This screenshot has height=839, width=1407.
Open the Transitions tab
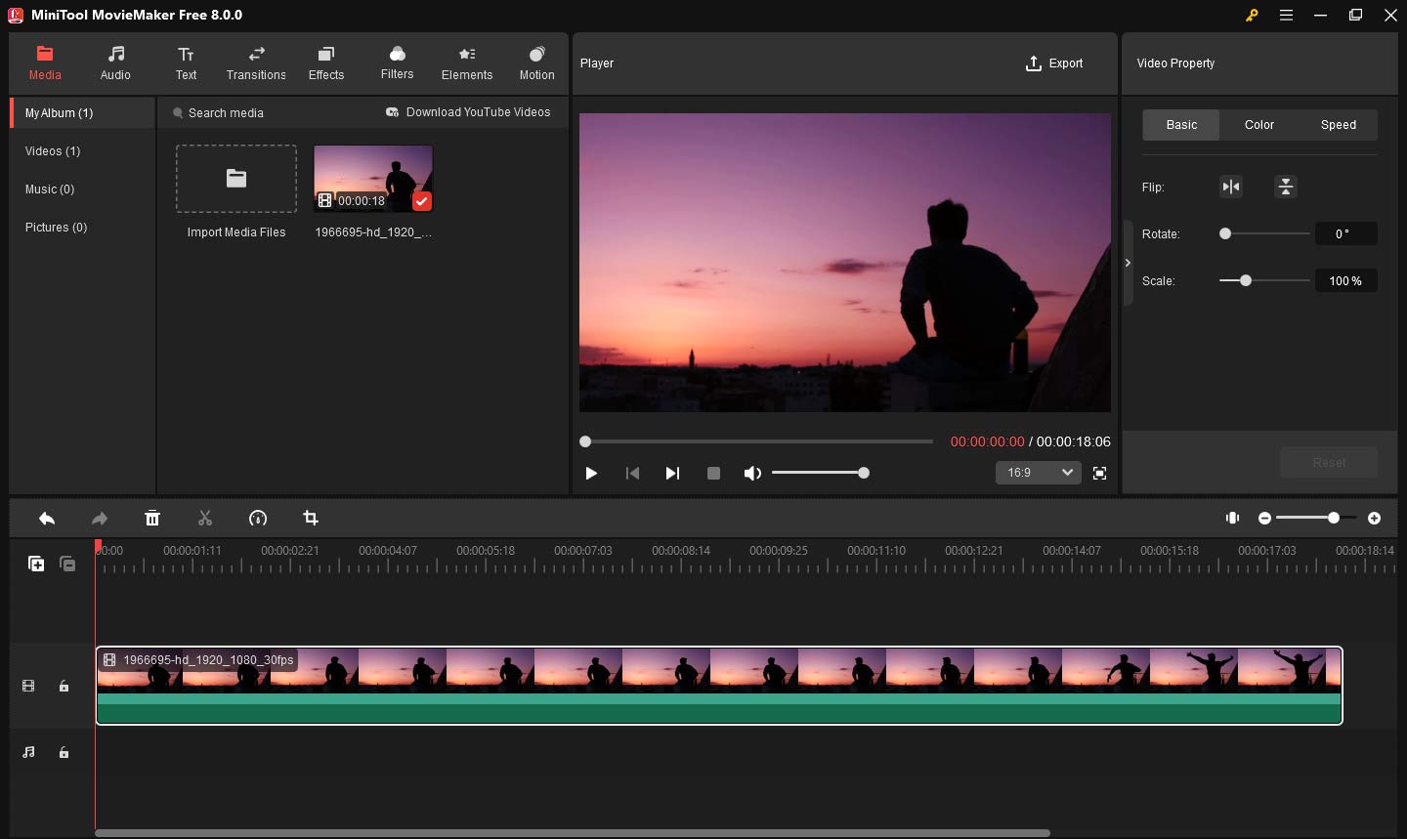256,63
